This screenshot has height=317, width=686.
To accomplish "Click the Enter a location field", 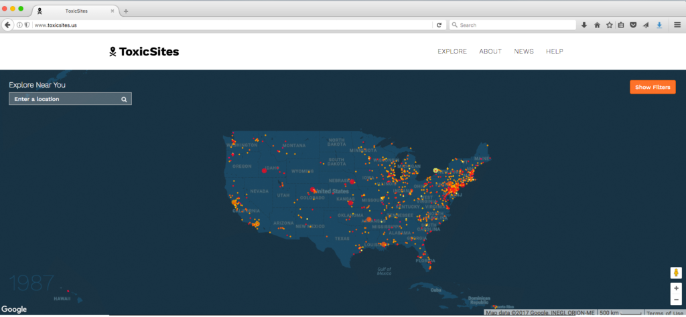I will 70,99.
